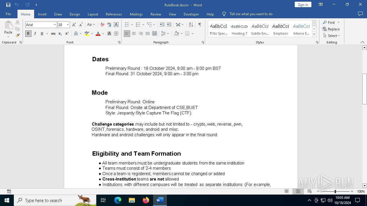Switch to the Layout tab
Viewport: 367px width, 206px height.
93,14
